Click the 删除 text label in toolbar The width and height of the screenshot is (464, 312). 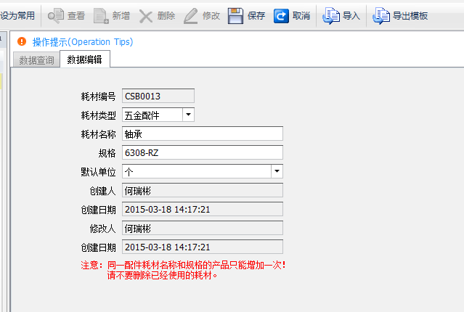pos(166,16)
